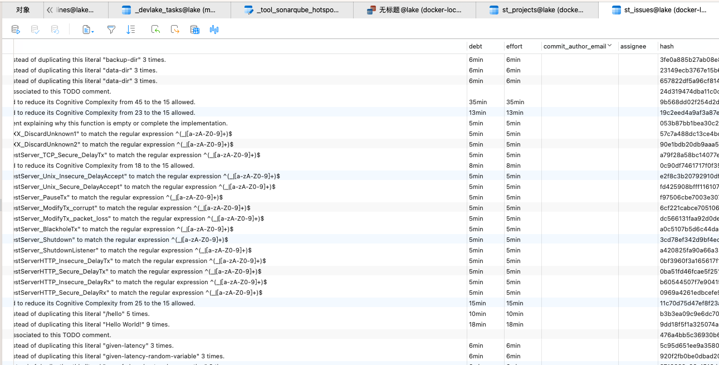Select the 10min effort cell

point(523,314)
